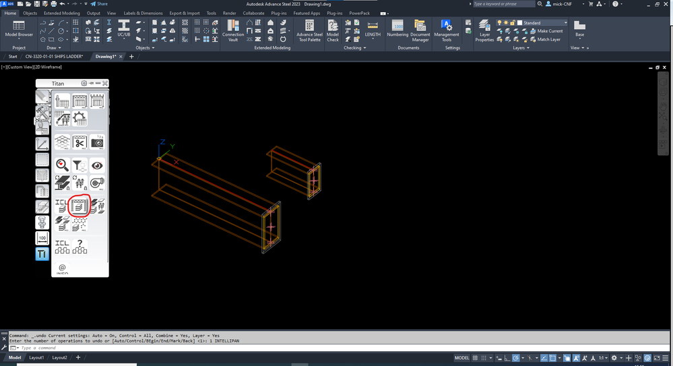Click the Titan filter funnel icon

pyautogui.click(x=79, y=165)
